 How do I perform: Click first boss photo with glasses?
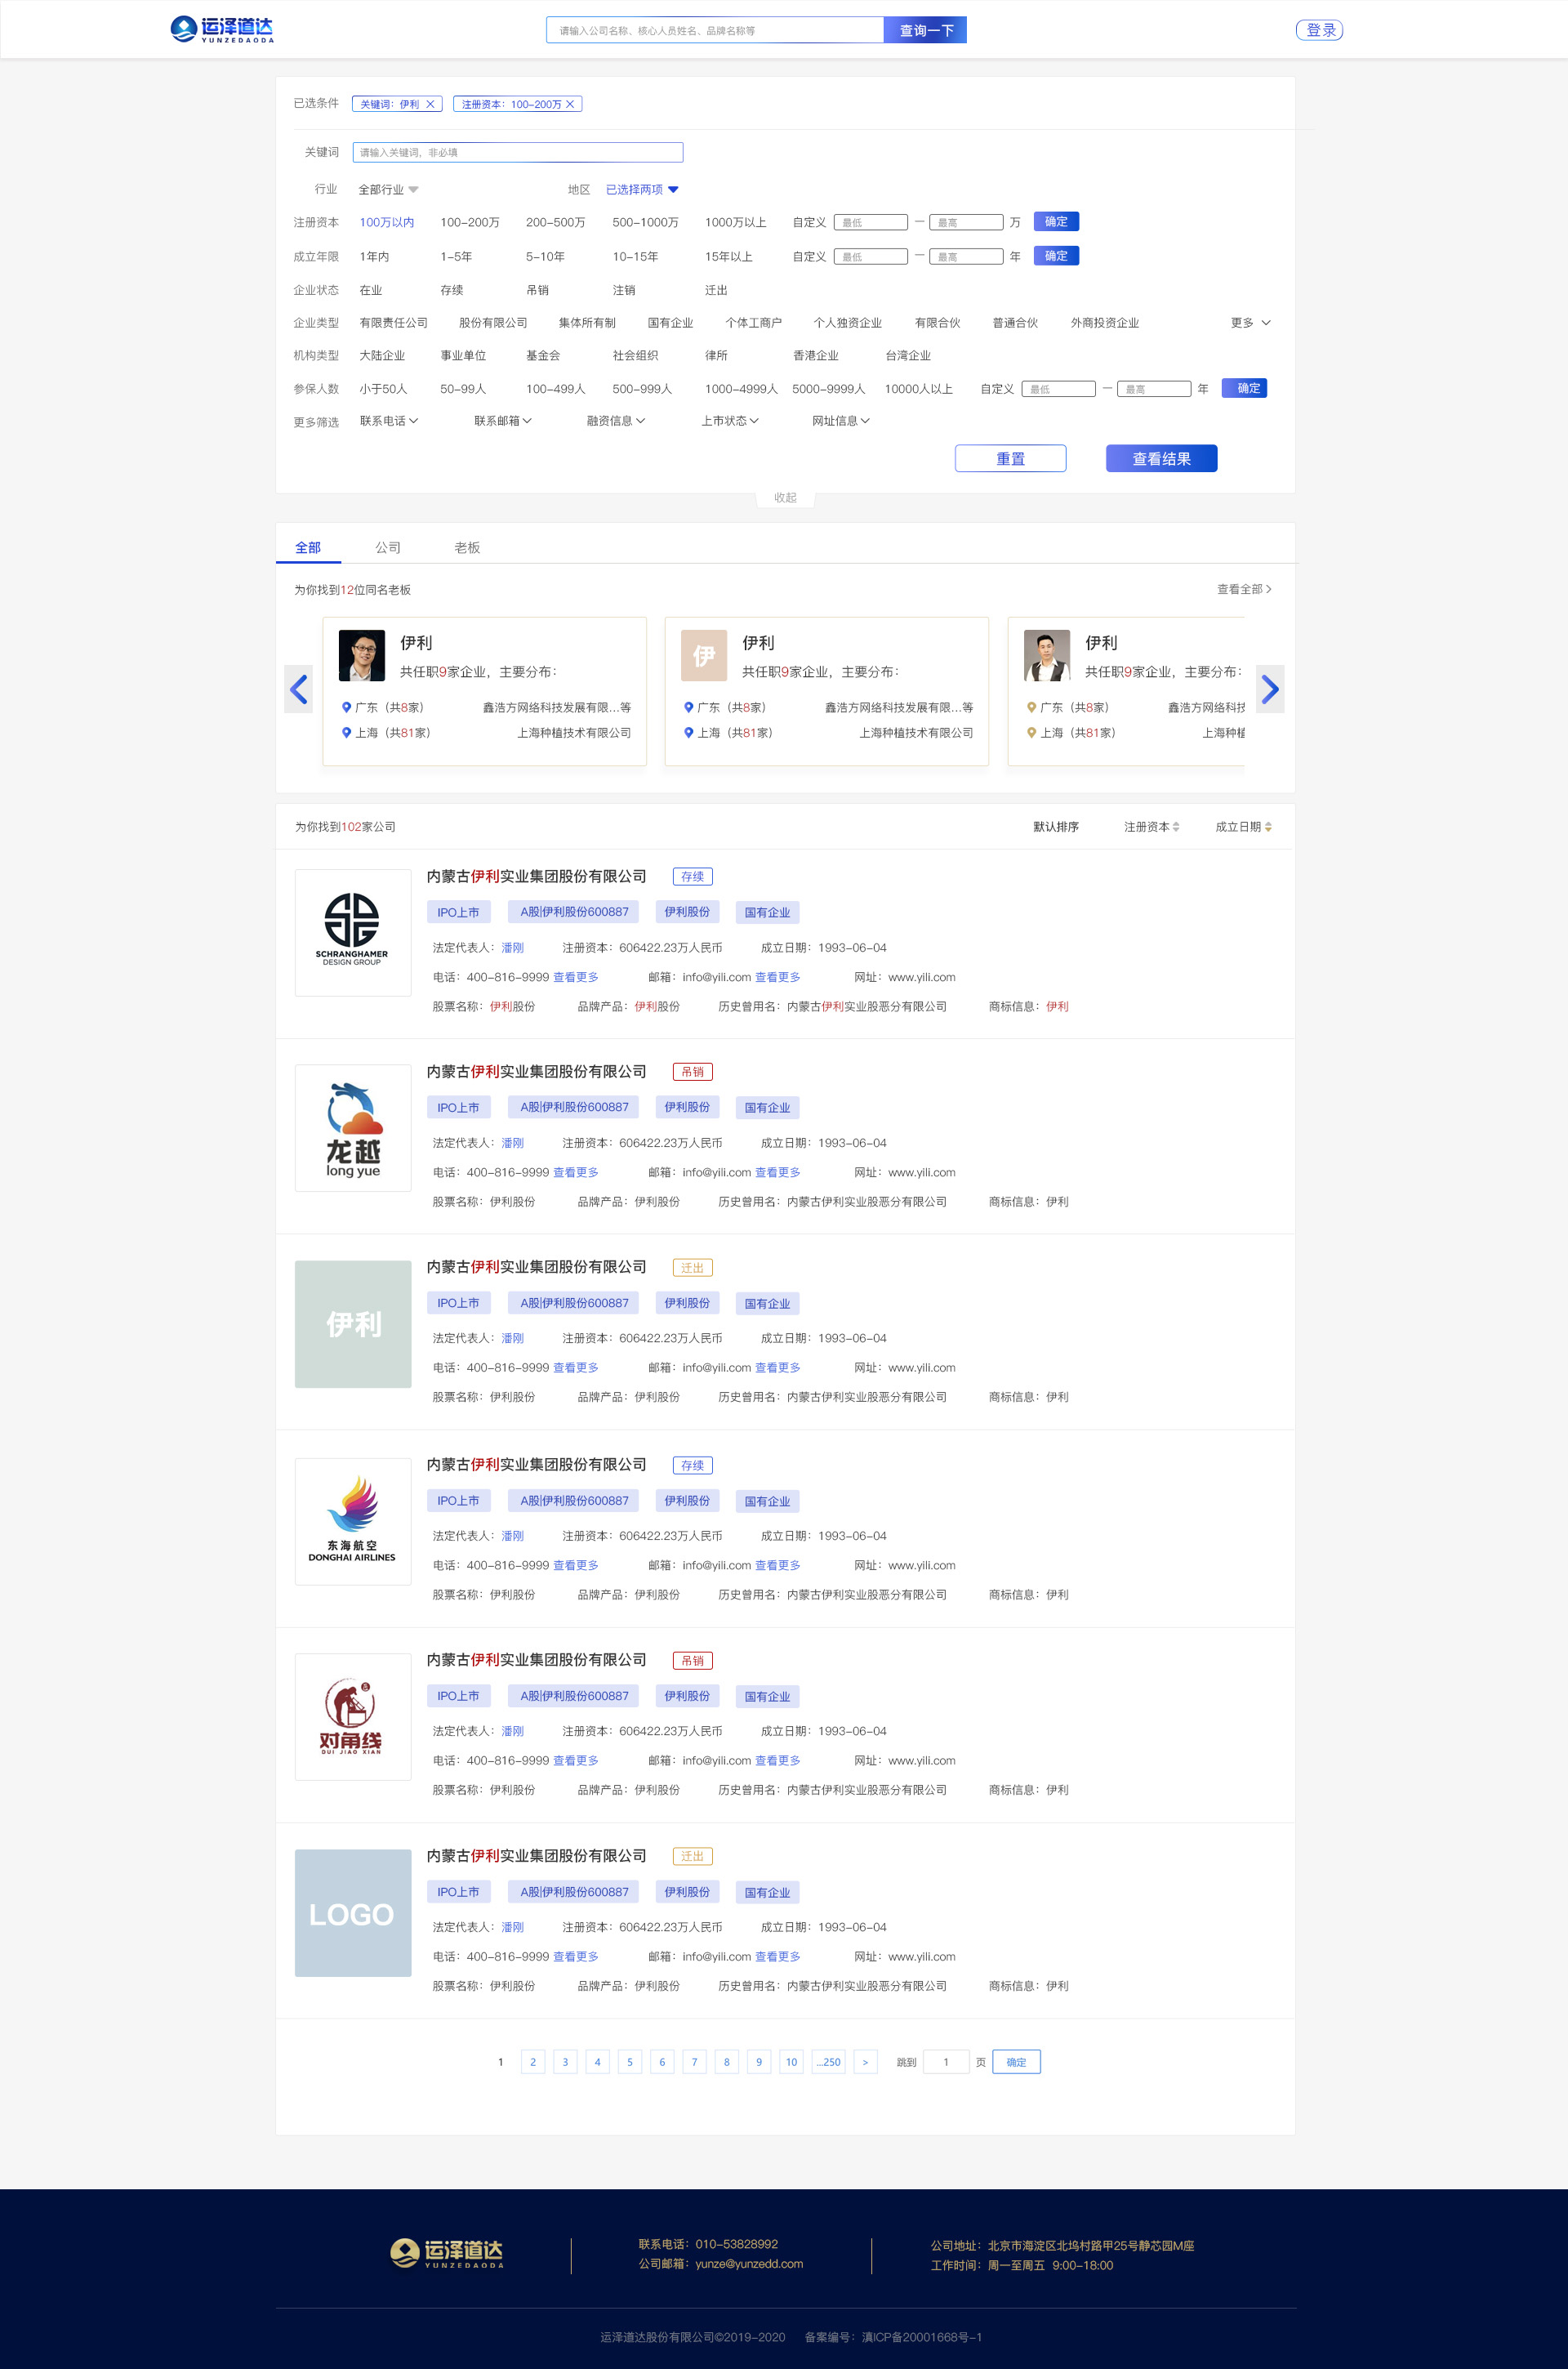(x=362, y=656)
